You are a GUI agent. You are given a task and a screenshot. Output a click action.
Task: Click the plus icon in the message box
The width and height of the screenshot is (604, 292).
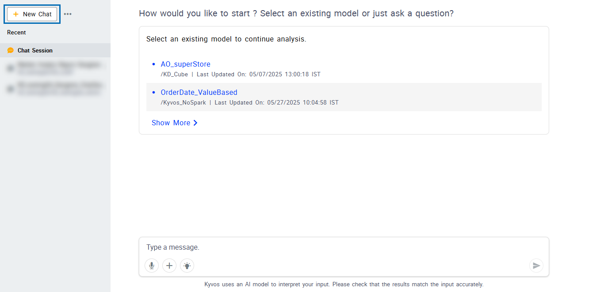coord(169,266)
